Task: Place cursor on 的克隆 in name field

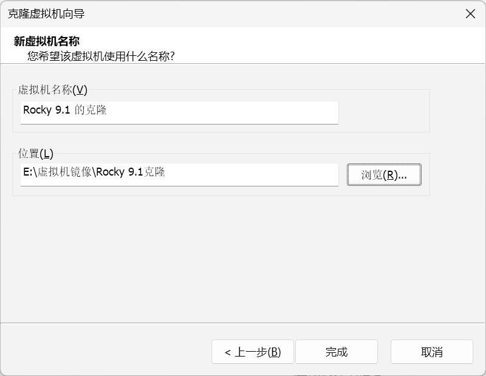Action: [91, 111]
